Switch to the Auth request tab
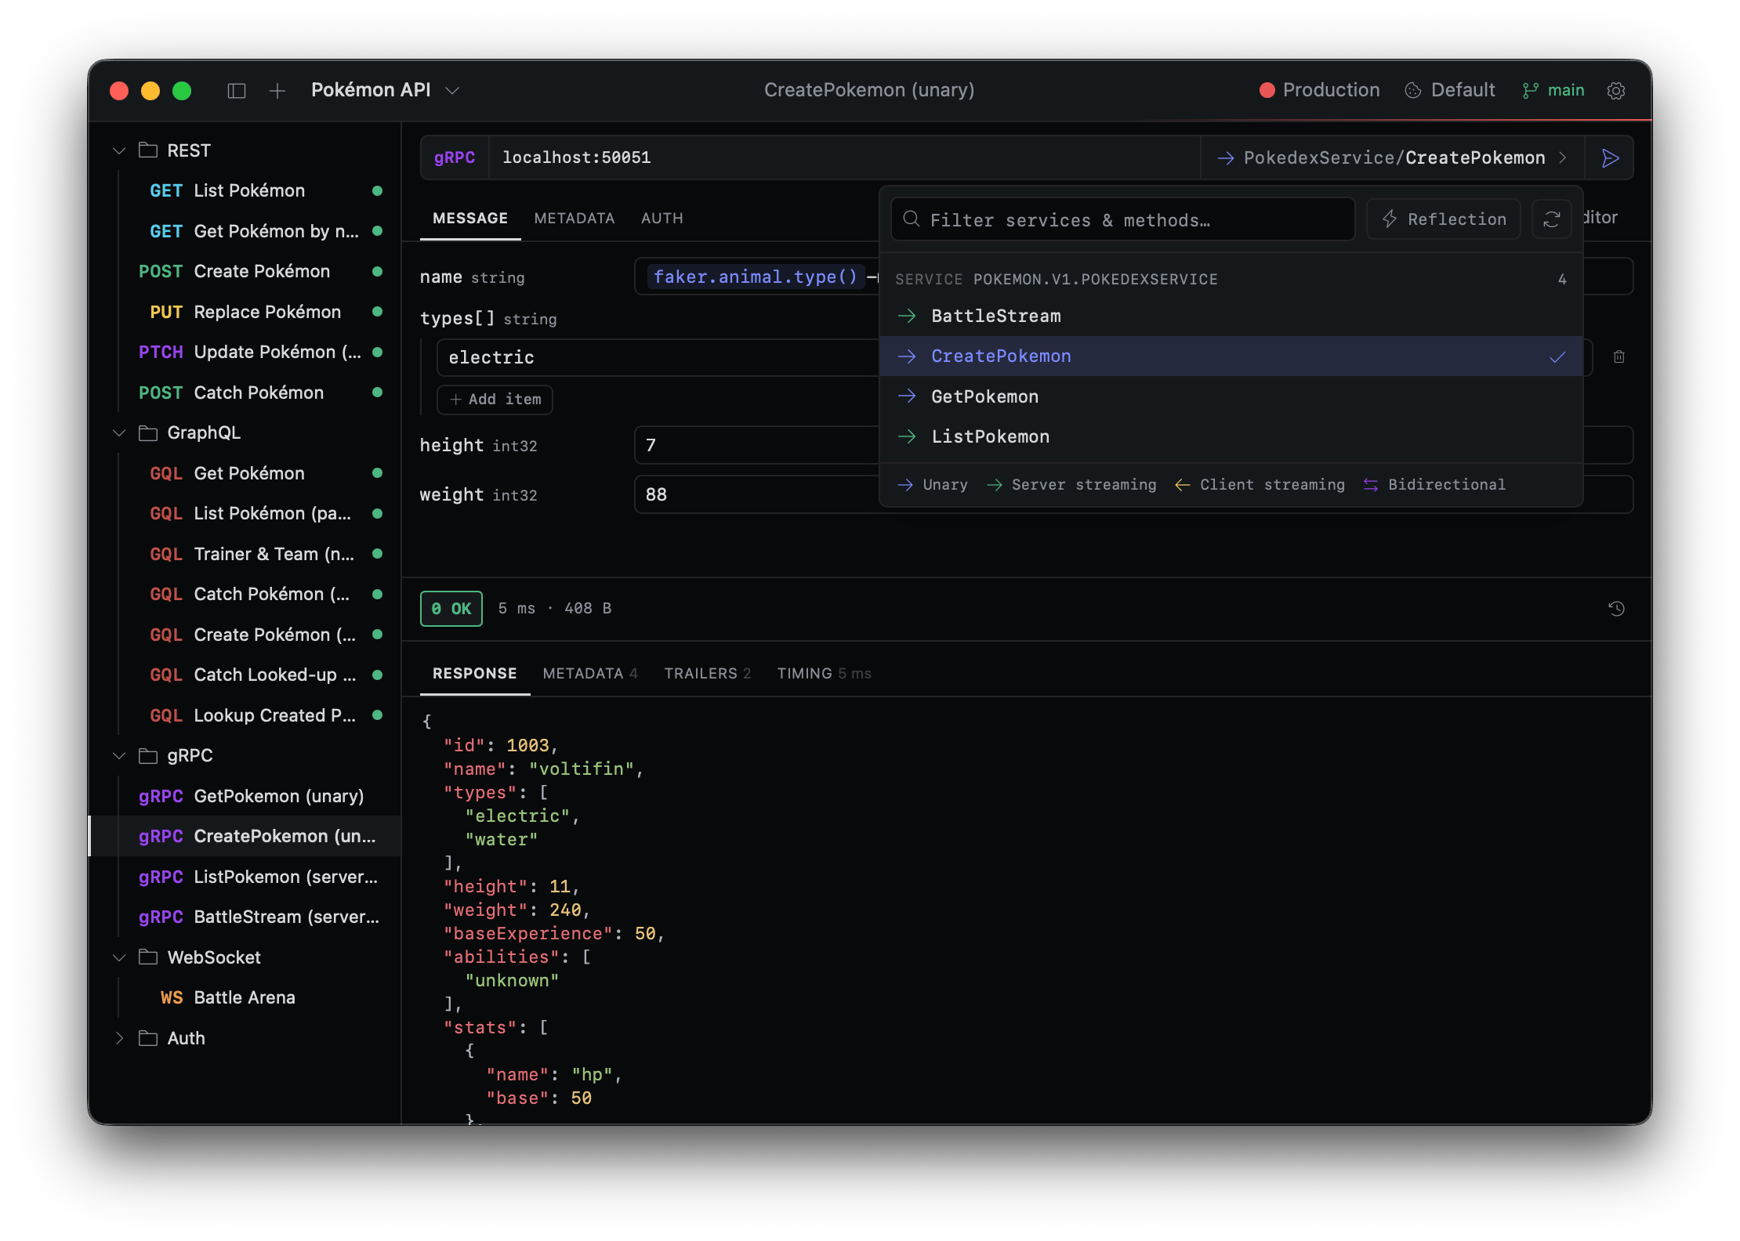 pos(662,219)
